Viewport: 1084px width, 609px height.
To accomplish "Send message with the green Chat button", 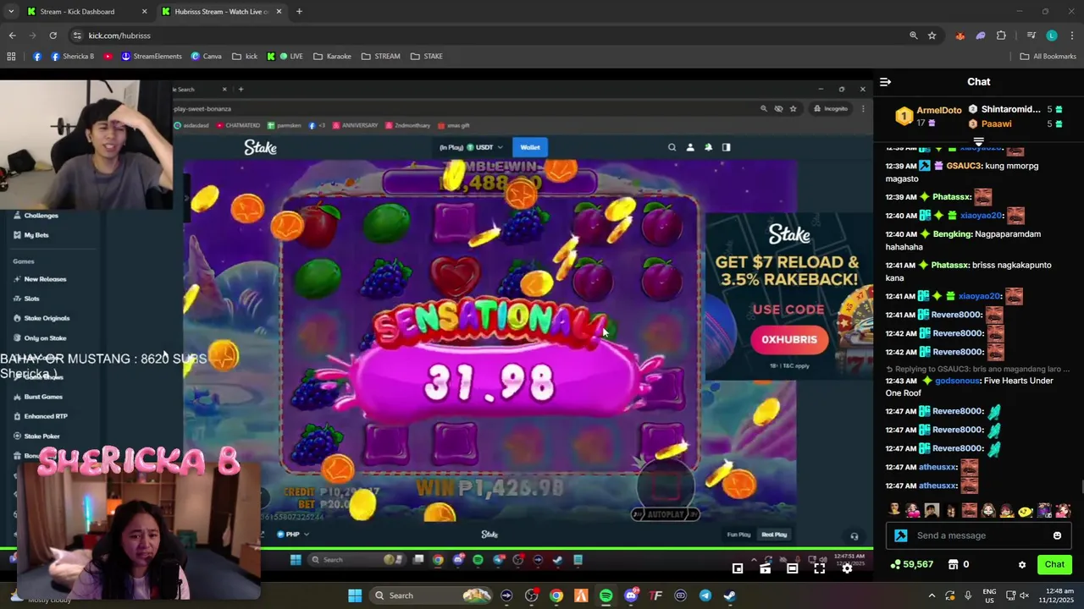I will pos(1054,564).
